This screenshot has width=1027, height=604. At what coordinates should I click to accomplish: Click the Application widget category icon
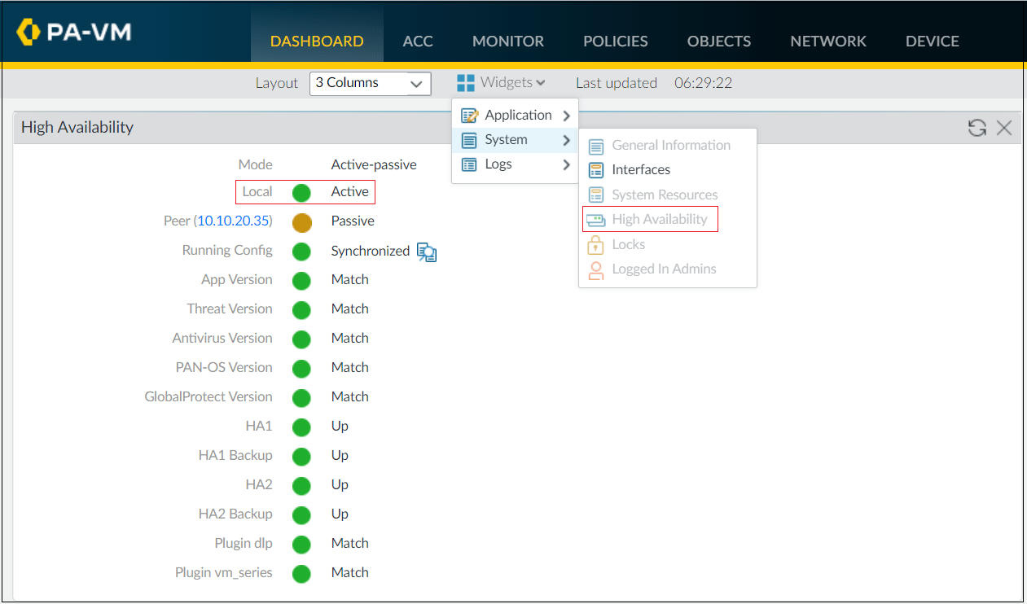469,115
